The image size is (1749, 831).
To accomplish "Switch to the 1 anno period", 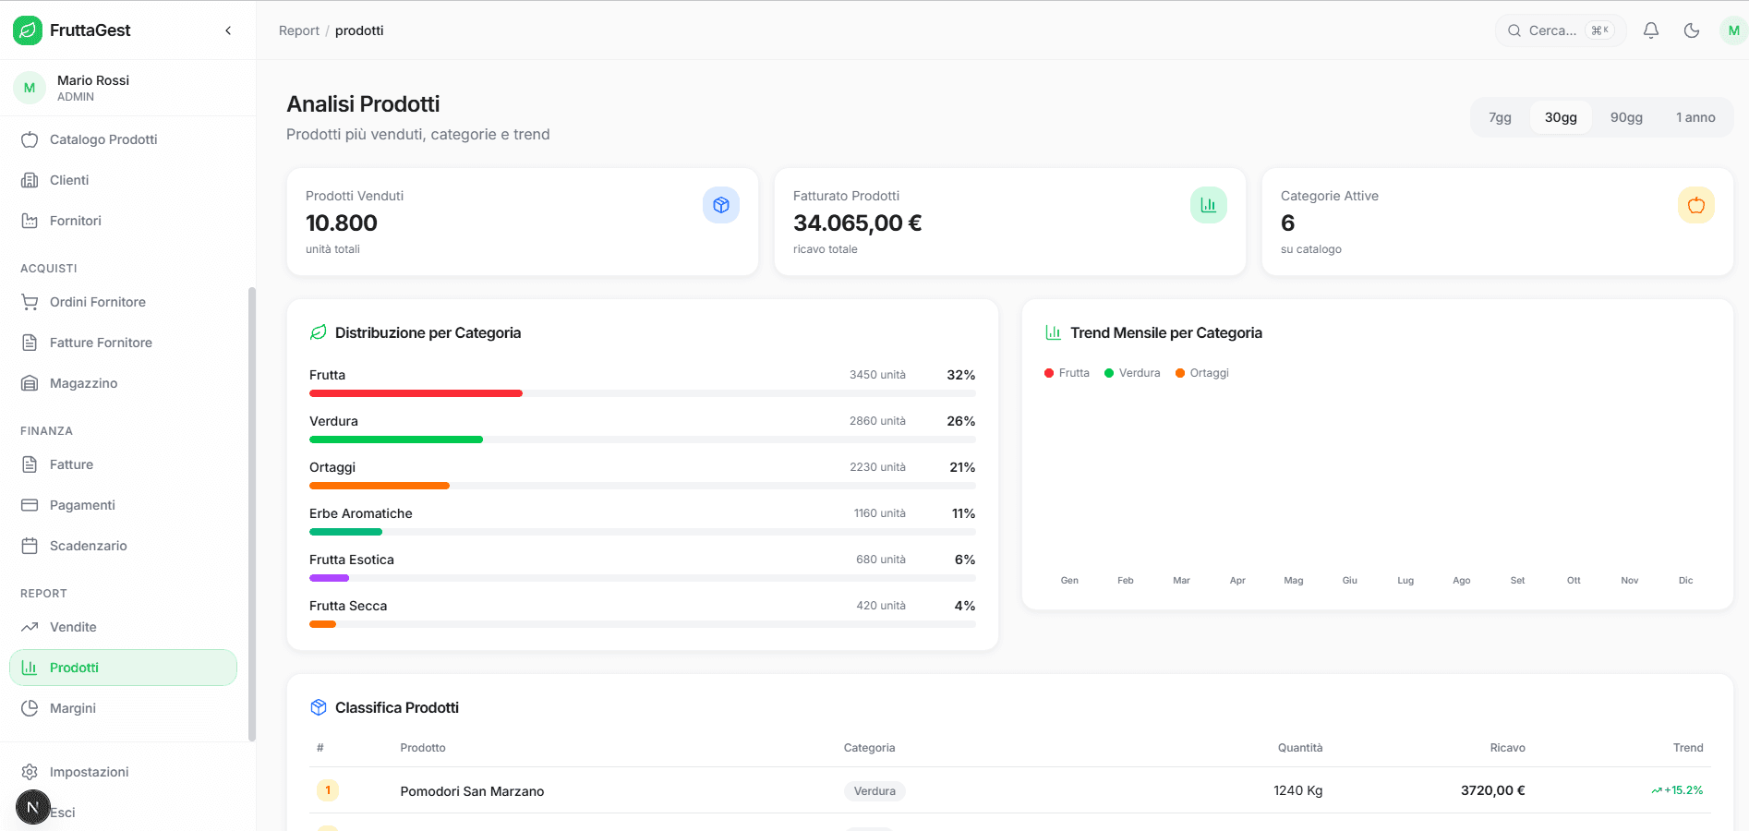I will [1695, 117].
